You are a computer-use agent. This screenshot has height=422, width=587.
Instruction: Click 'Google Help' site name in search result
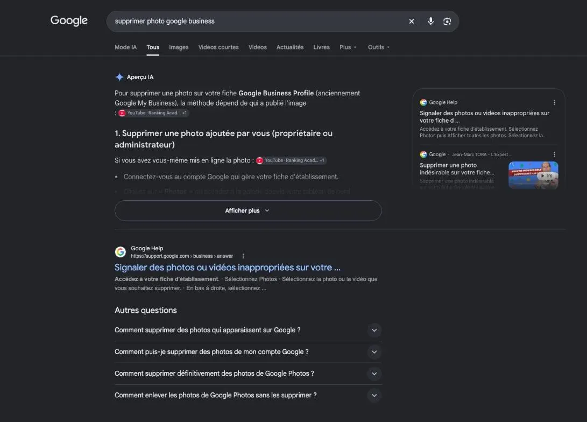coord(147,248)
